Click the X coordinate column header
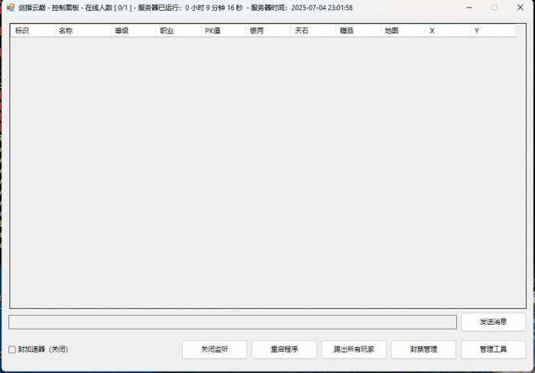Image resolution: width=535 pixels, height=373 pixels. click(x=448, y=31)
